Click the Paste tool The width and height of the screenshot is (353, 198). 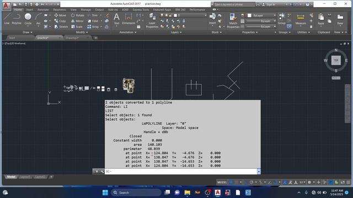[x=321, y=19]
